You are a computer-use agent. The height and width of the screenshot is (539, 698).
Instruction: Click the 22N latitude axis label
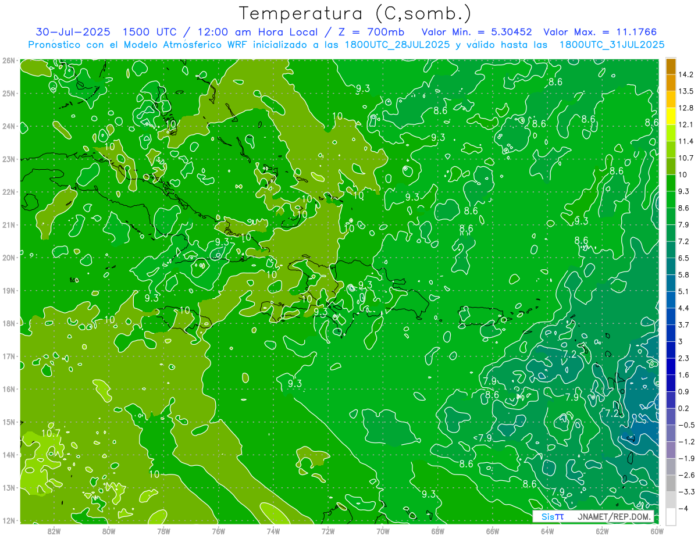[x=8, y=192]
